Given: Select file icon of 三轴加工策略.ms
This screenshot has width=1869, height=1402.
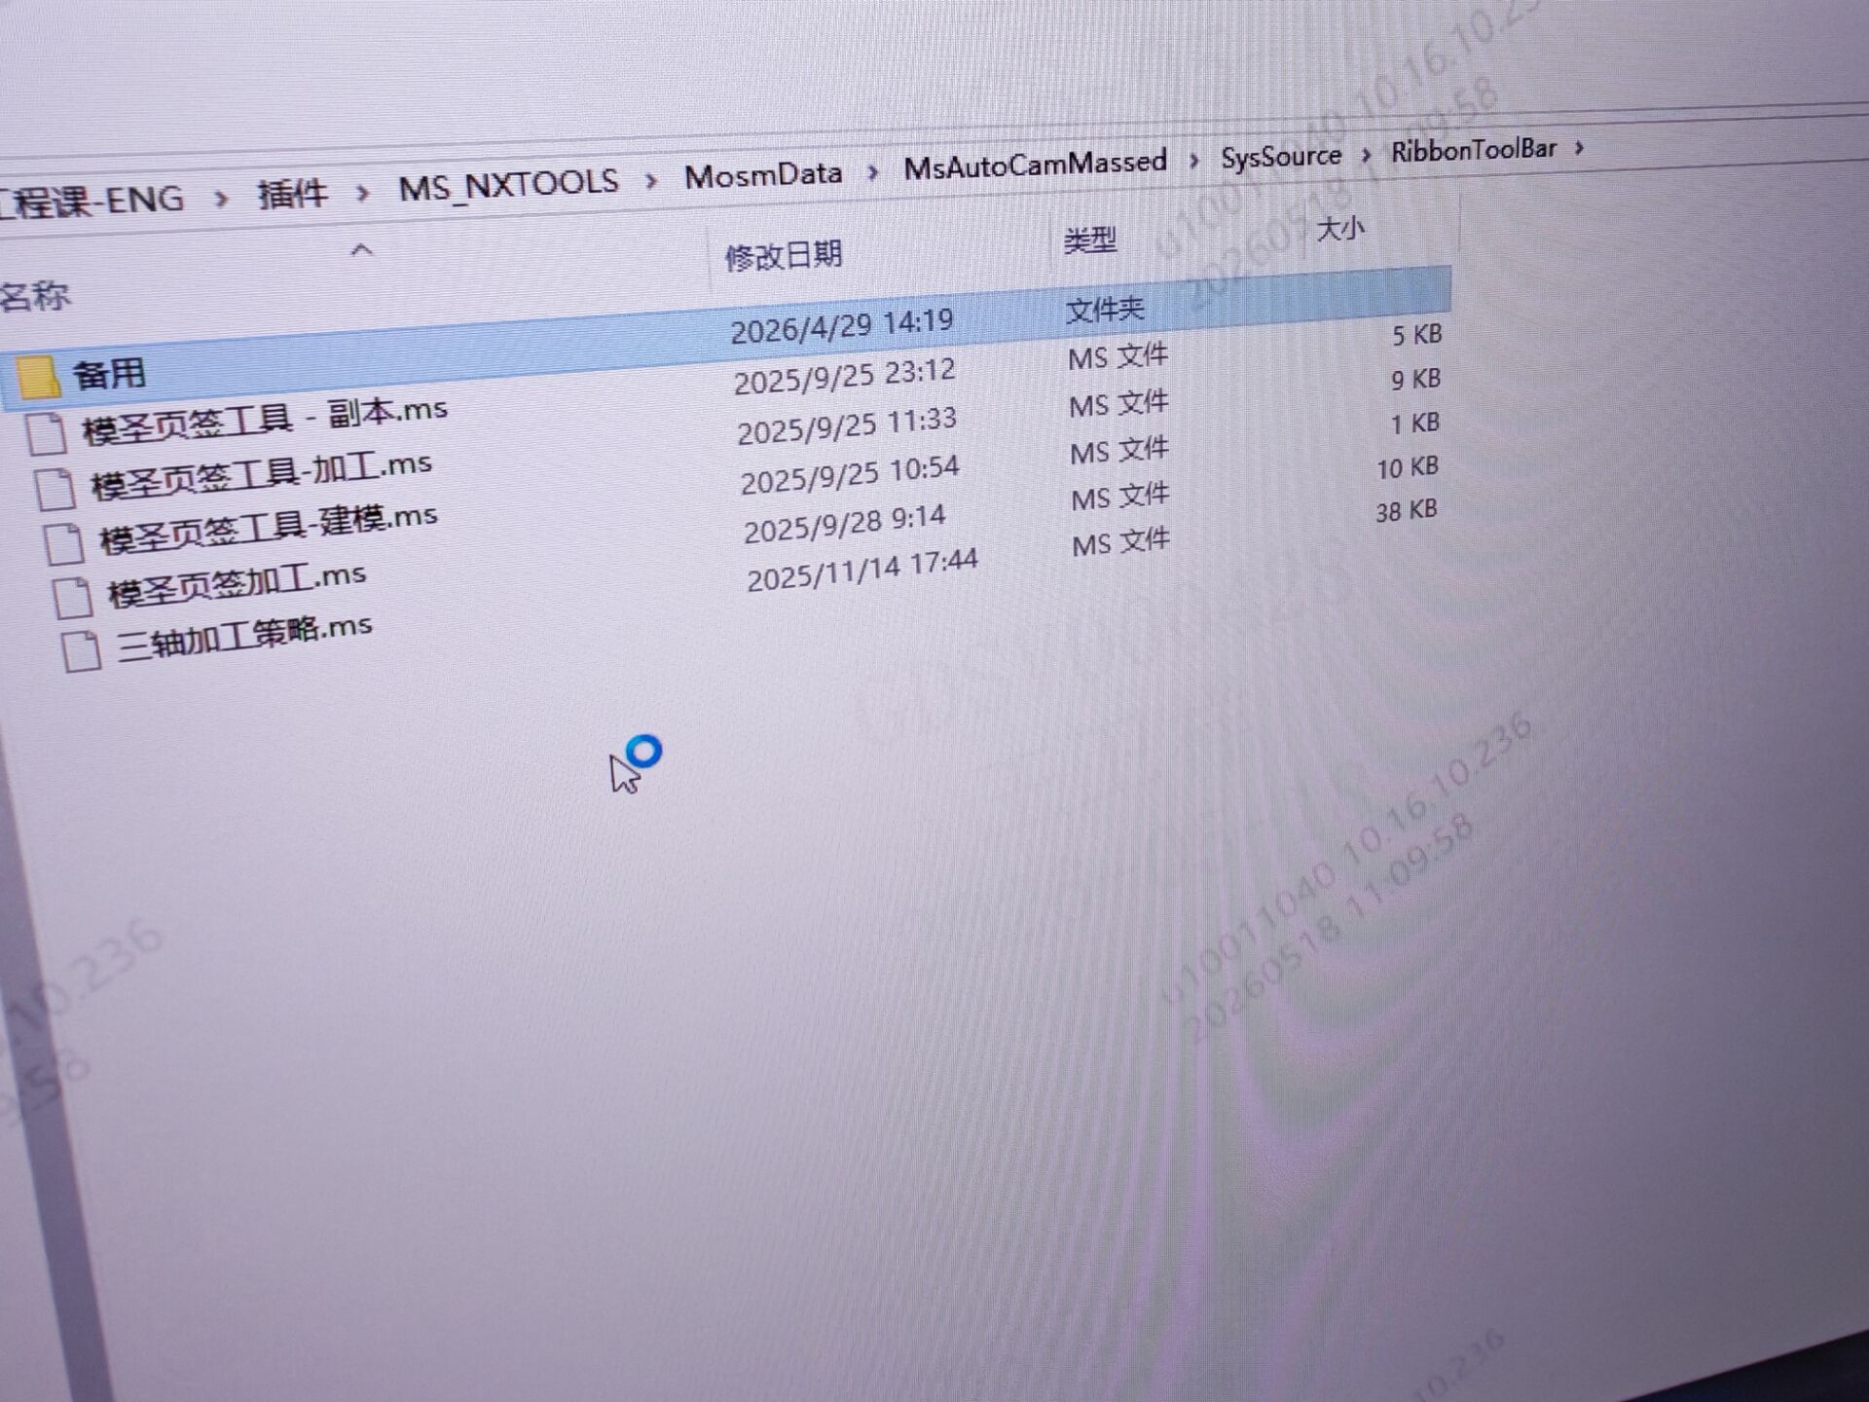Looking at the screenshot, I should [81, 650].
